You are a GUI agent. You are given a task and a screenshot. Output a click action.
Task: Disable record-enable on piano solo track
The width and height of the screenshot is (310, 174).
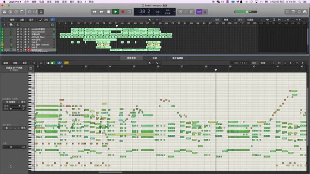pos(29,50)
